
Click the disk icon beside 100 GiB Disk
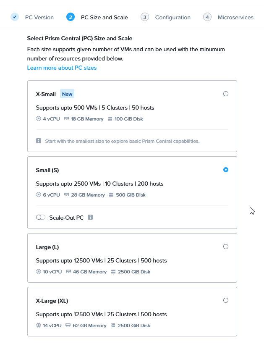pos(110,119)
